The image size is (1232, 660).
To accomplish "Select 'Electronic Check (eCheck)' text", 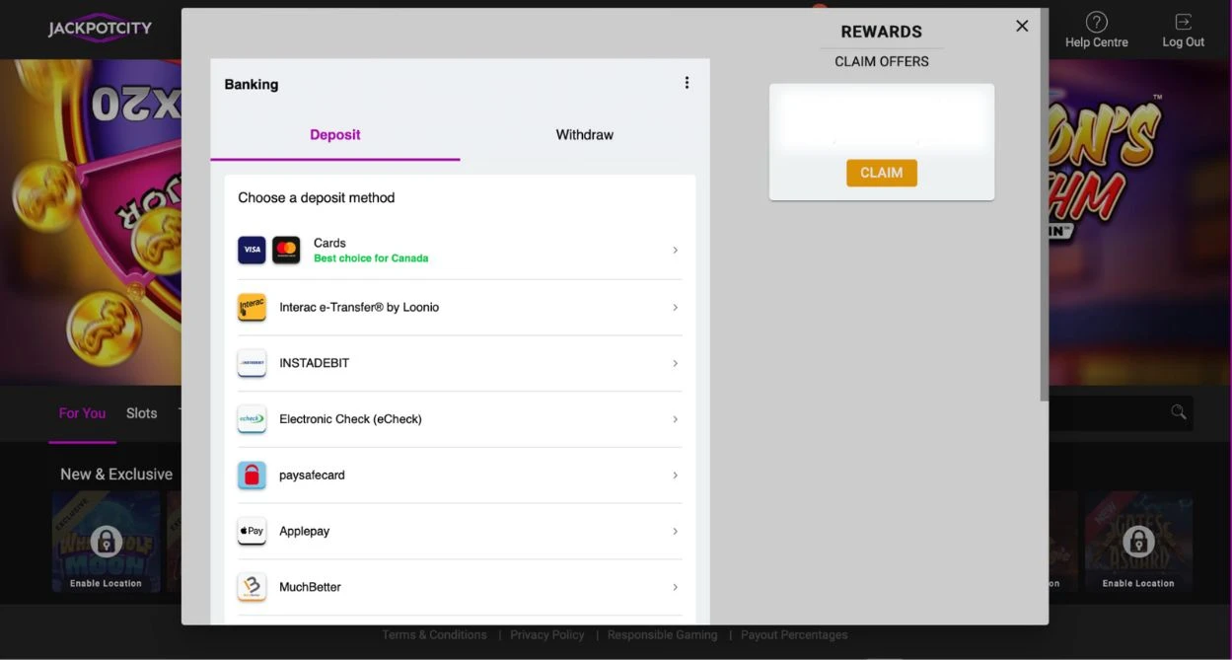I will click(350, 419).
